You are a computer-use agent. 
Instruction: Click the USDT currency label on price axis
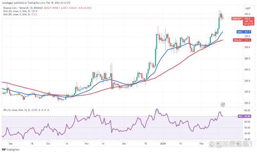click(248, 8)
